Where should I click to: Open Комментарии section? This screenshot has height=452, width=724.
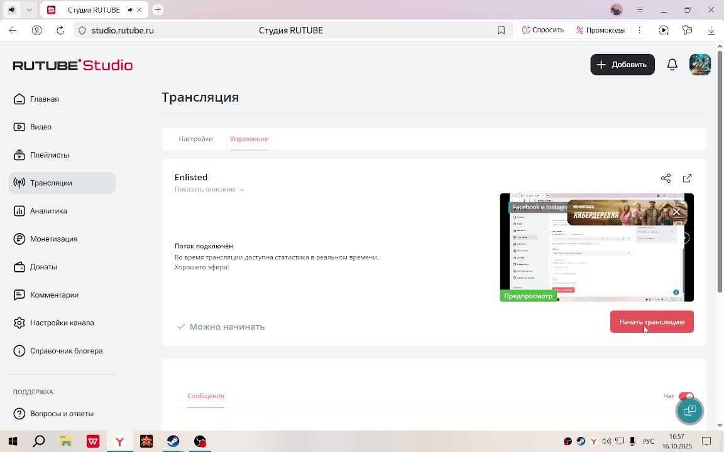pyautogui.click(x=46, y=294)
